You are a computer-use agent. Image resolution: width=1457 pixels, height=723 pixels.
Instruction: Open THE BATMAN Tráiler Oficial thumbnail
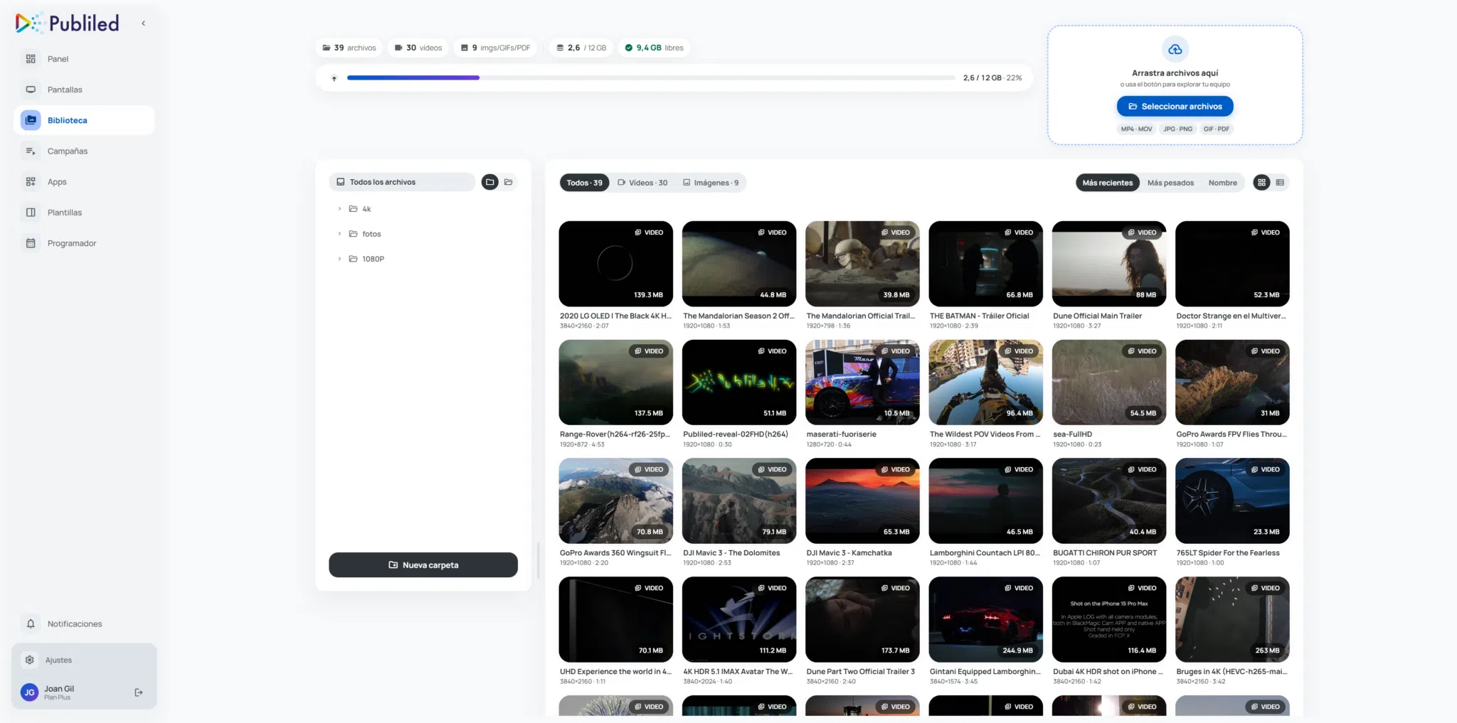point(986,264)
